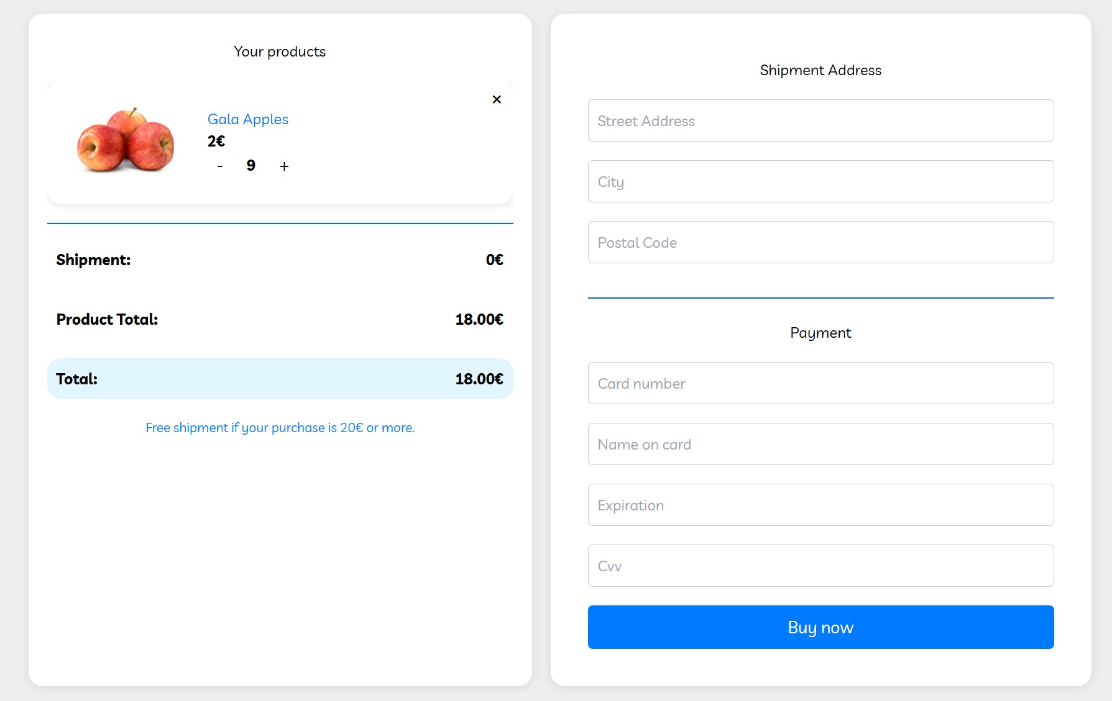Click into the City input

click(820, 181)
